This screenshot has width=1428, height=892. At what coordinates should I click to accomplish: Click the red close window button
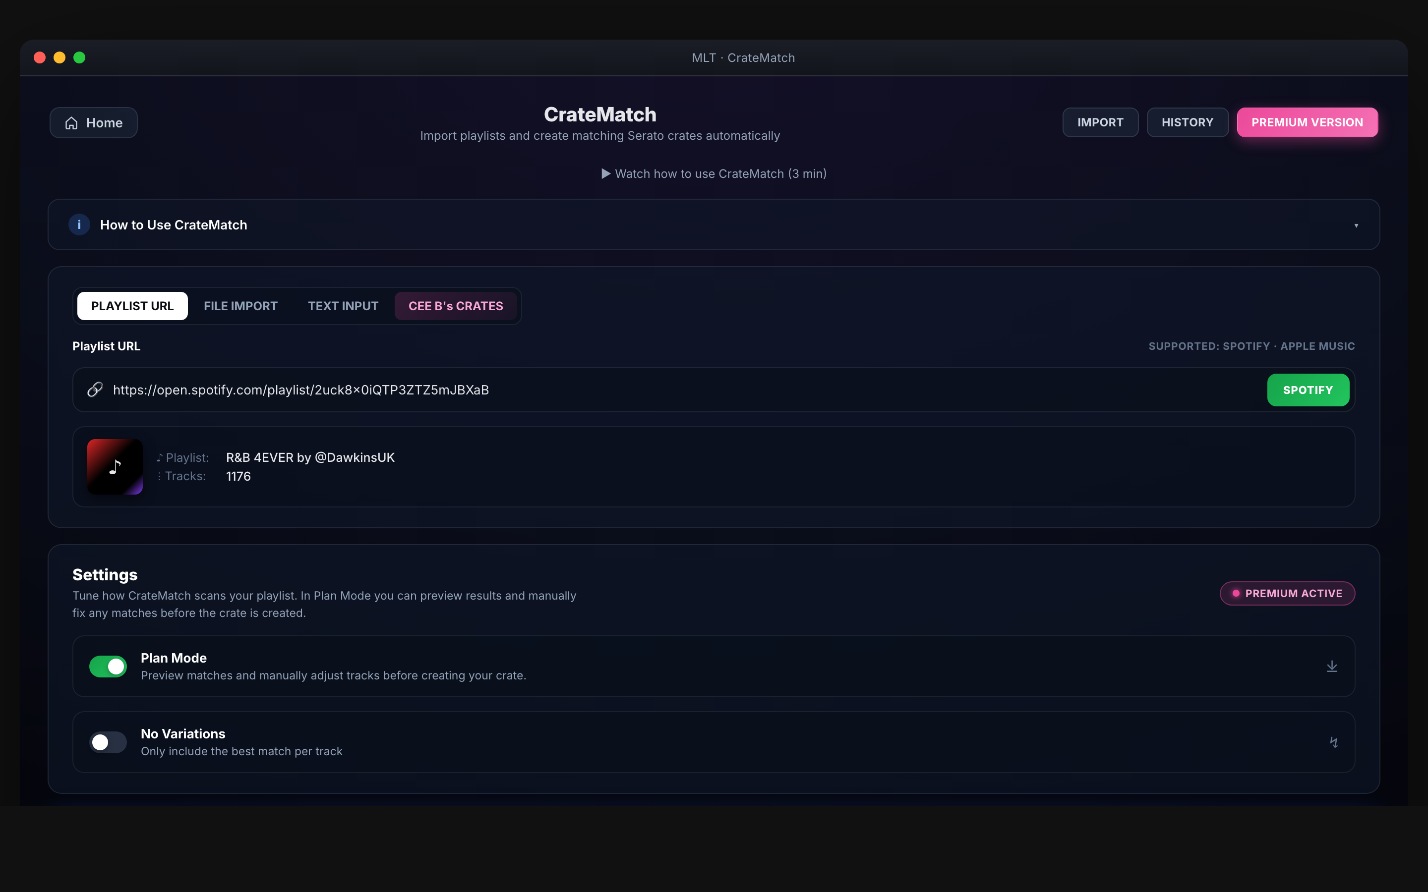[40, 57]
